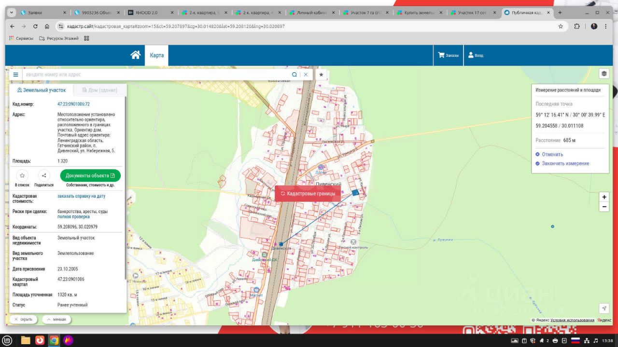Click the share icon above Поделиться
This screenshot has width=618, height=347.
(44, 175)
